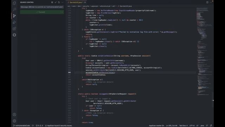
Task: Click the 'Ln 305, Col 44' status item
Action: coord(172,126)
